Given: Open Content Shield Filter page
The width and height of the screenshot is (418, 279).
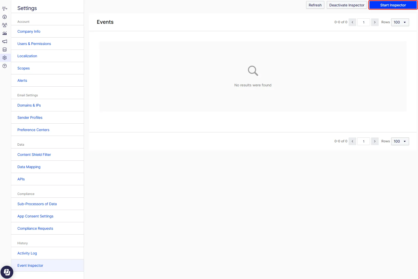Looking at the screenshot, I should (47, 155).
